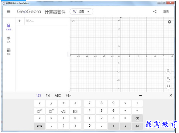Switch to the f(x) keyboard tab

(48, 96)
